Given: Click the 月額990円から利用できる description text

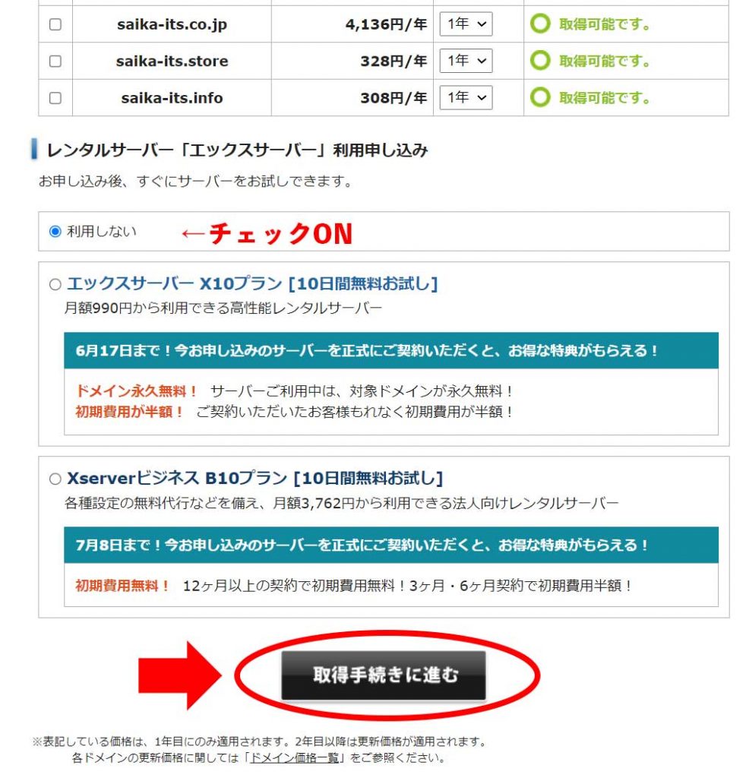Looking at the screenshot, I should (223, 308).
